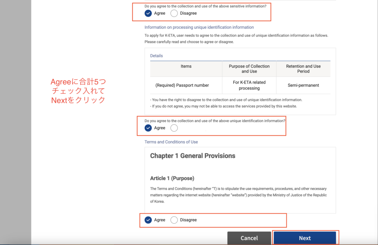This screenshot has height=245, width=378.
Task: Click the red Japanese instruction note
Action: tap(78, 91)
